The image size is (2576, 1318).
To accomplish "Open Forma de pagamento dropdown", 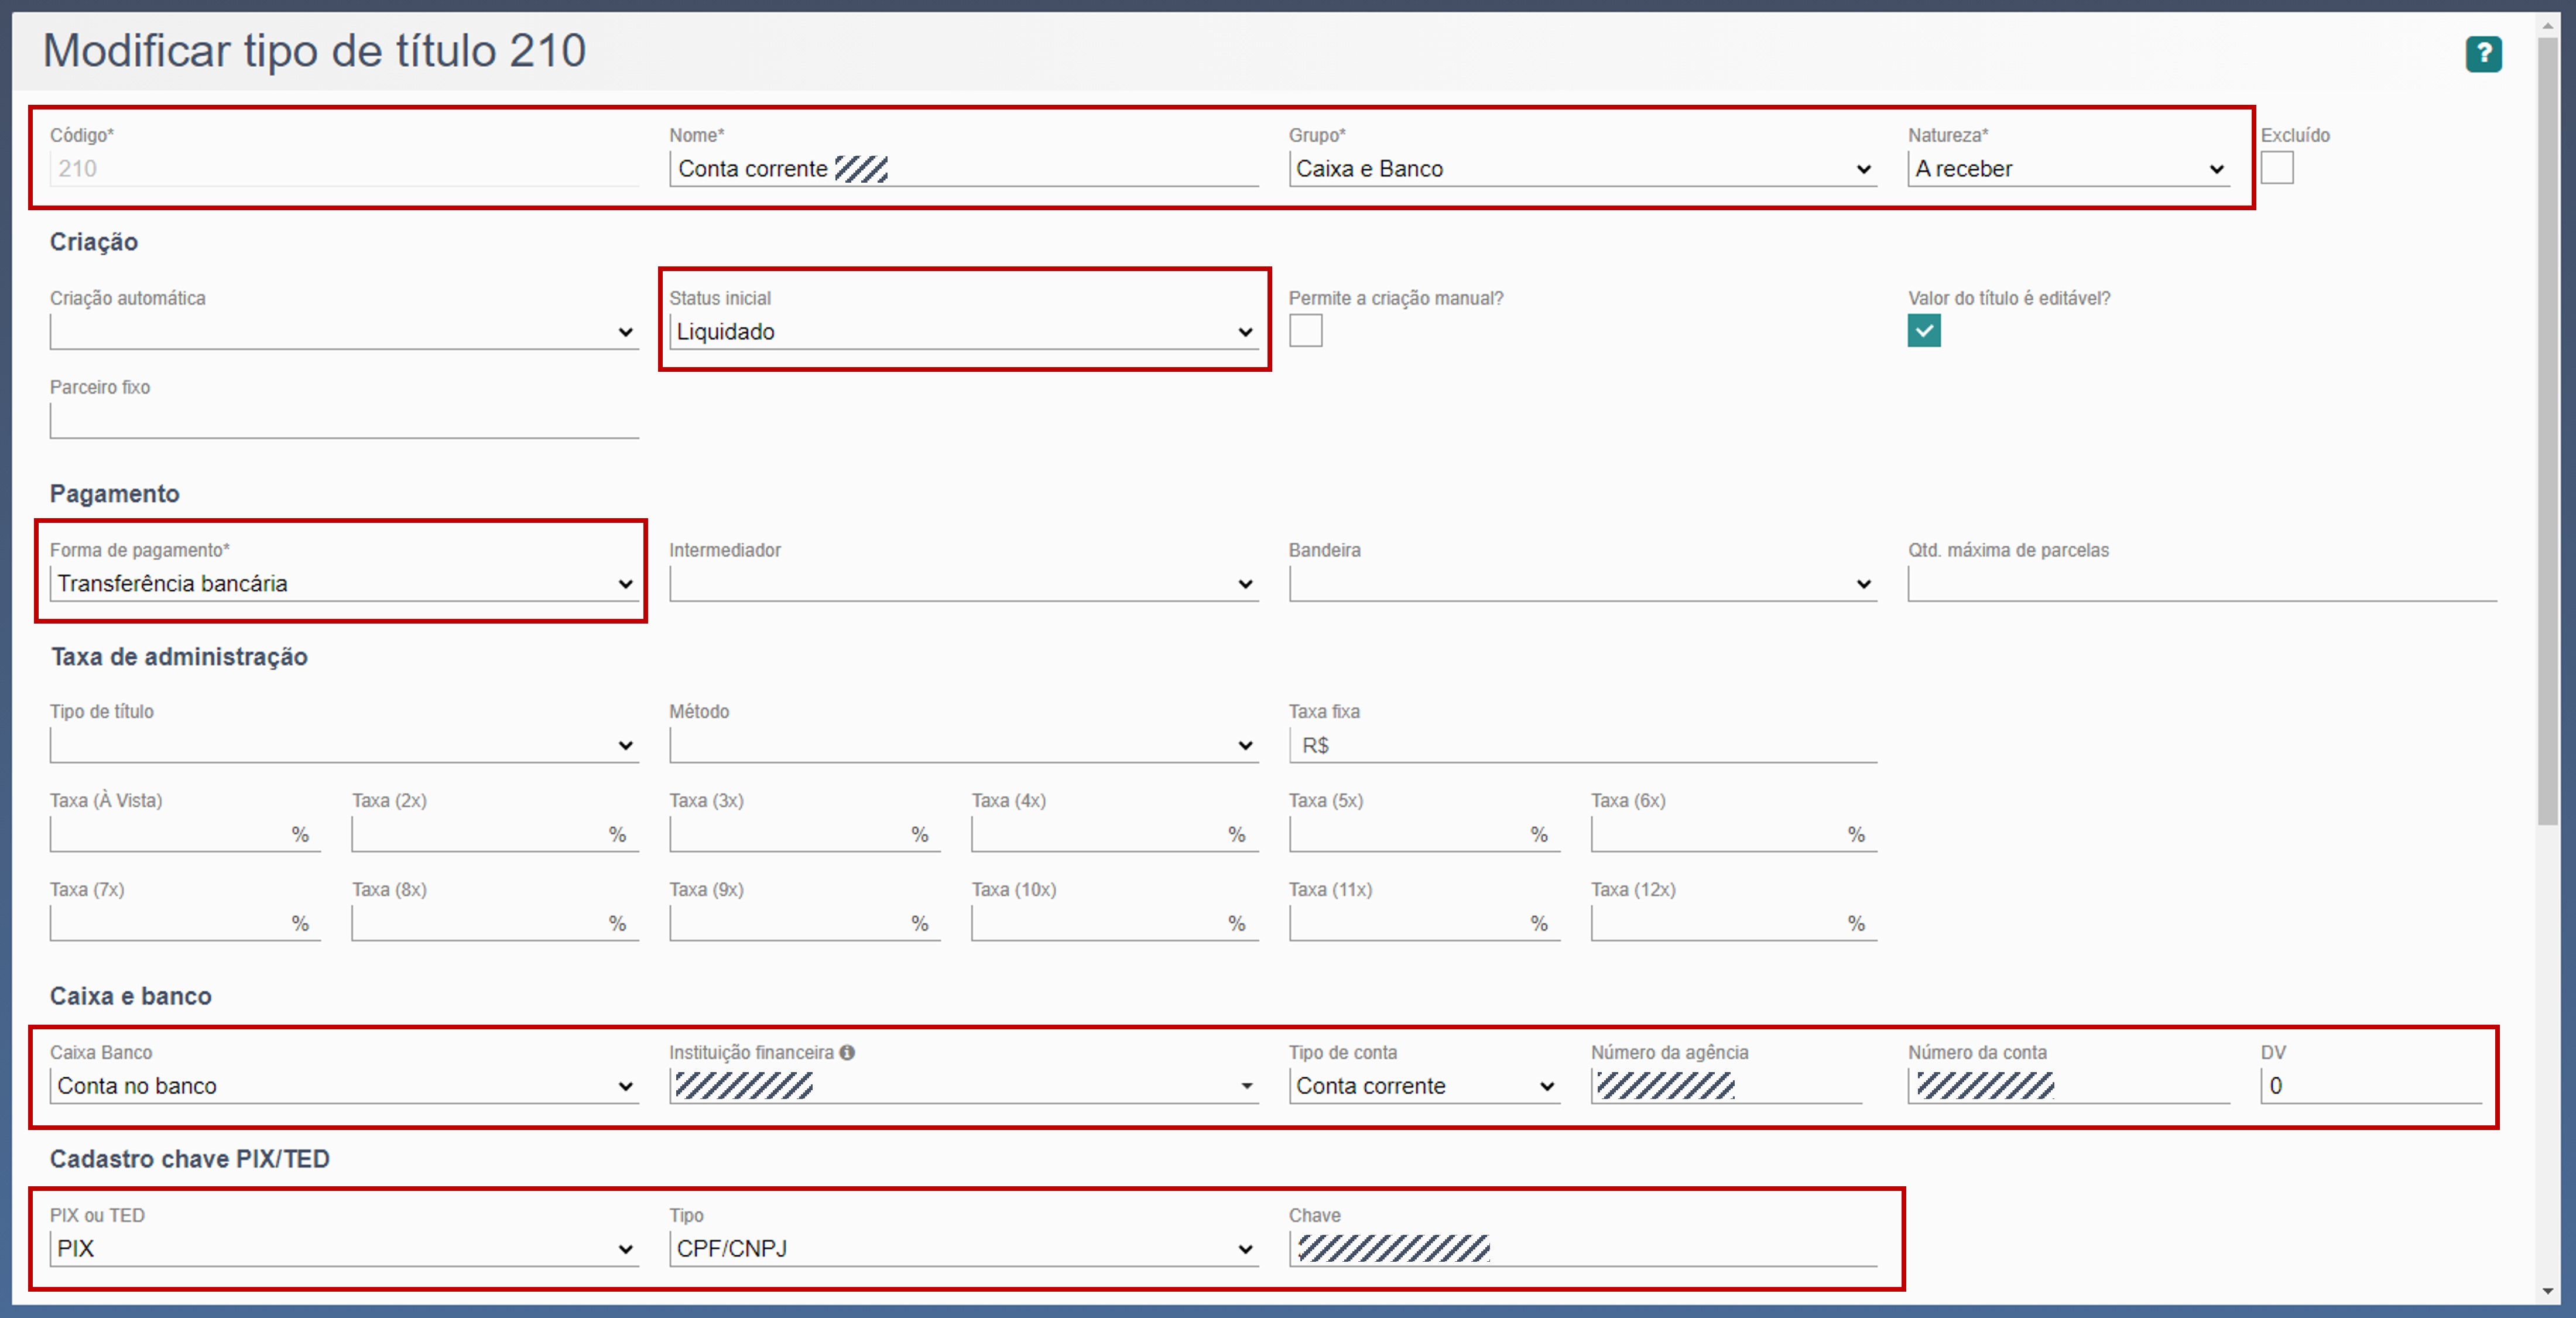I will coord(343,584).
